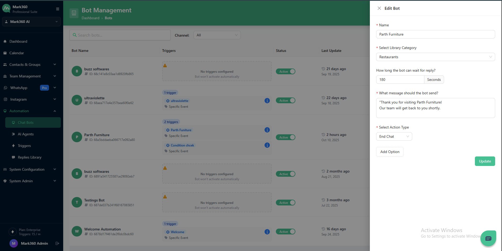
Task: Click the hamburger menu icon in sidebar
Action: click(x=57, y=9)
